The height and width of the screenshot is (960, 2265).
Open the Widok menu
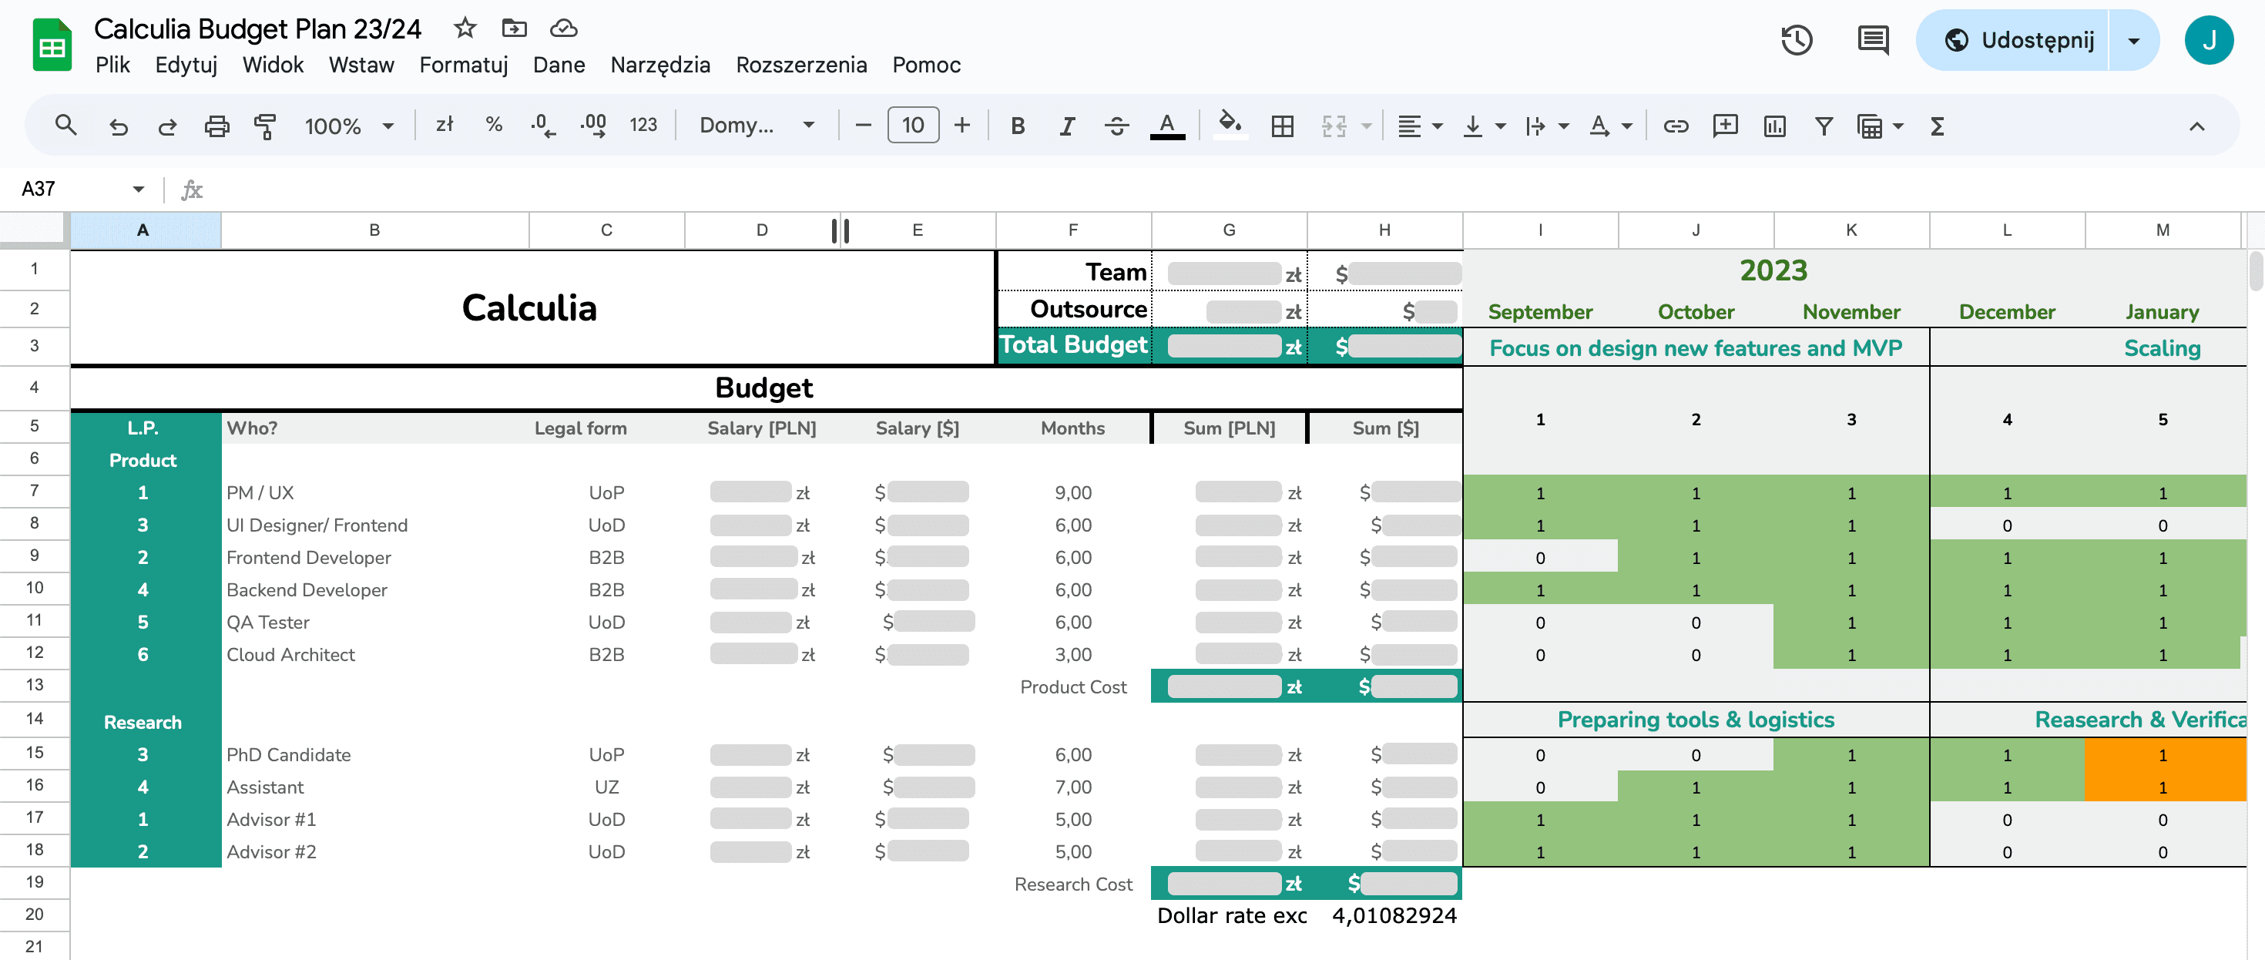tap(273, 65)
